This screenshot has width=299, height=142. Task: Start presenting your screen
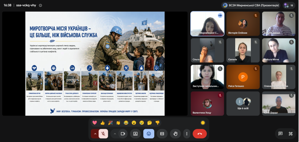(x=135, y=134)
